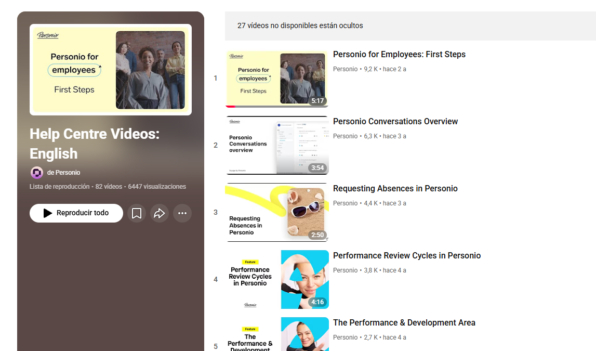Screen dimensions: 596x351
Task: Play the Personio Conversations Overview thumbnail
Action: click(277, 145)
